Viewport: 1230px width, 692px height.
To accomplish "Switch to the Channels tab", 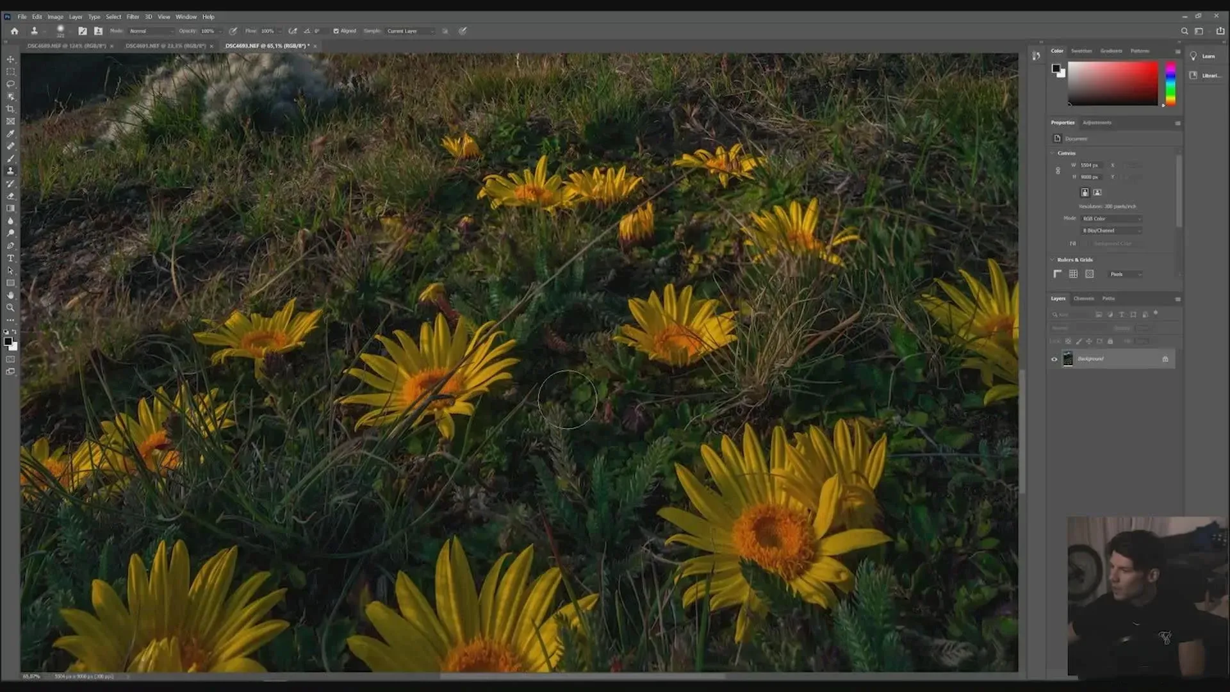I will [1084, 299].
